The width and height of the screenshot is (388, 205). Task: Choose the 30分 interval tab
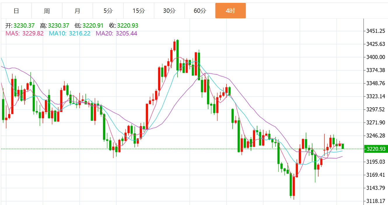point(169,11)
